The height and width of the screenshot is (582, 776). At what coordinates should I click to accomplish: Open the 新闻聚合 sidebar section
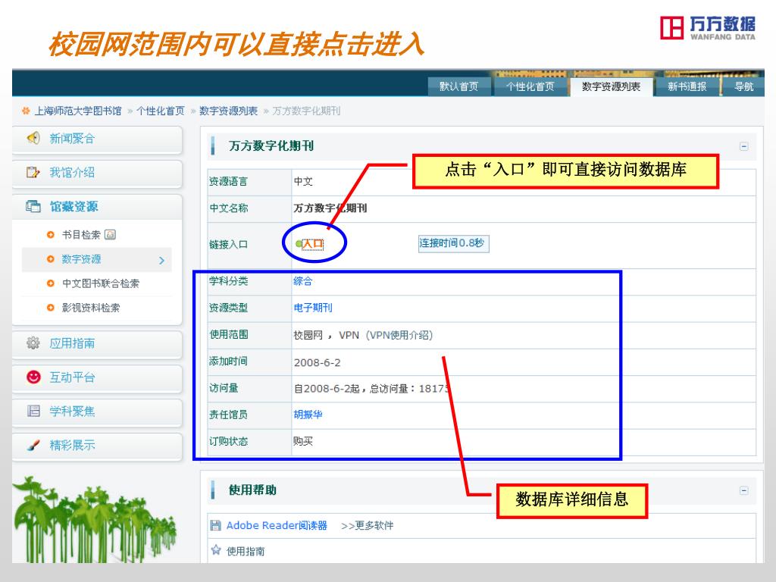pos(97,139)
